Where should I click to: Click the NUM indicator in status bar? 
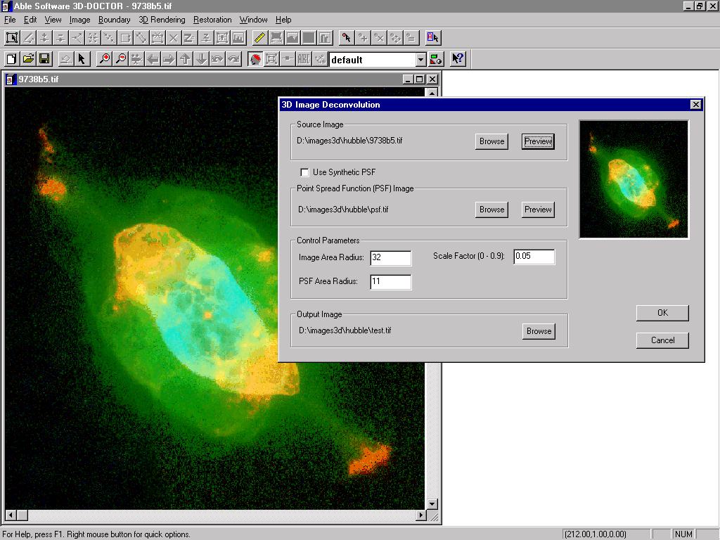[x=683, y=534]
